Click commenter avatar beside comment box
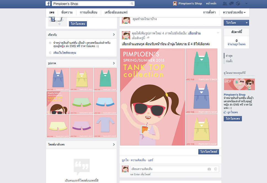 125,169
